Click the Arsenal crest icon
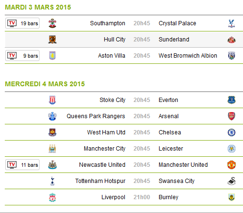Screen dimensions: 243x213 pos(232,116)
